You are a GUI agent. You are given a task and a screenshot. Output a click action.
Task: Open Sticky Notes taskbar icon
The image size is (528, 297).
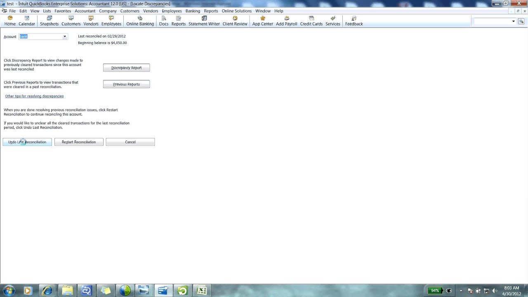coord(105,290)
